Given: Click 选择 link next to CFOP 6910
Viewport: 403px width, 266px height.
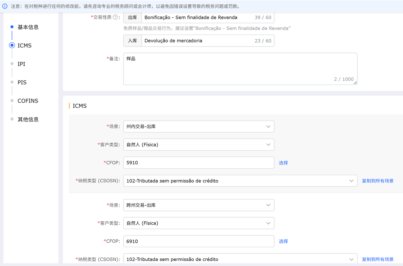Looking at the screenshot, I should (283, 241).
